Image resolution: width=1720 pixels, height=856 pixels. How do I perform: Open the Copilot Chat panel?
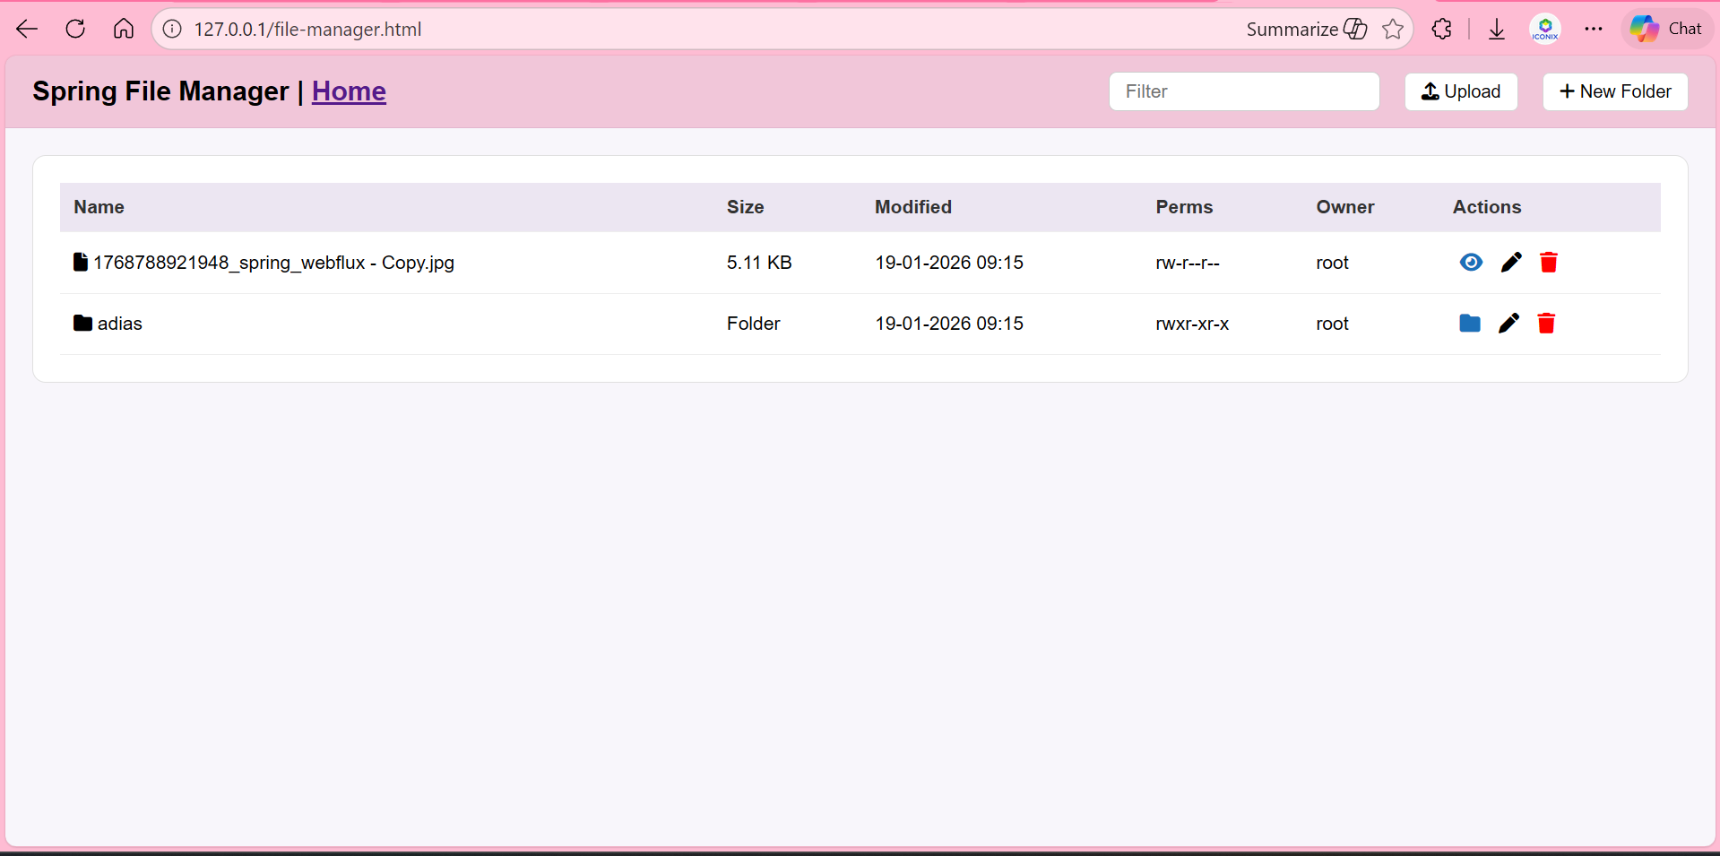(1666, 30)
